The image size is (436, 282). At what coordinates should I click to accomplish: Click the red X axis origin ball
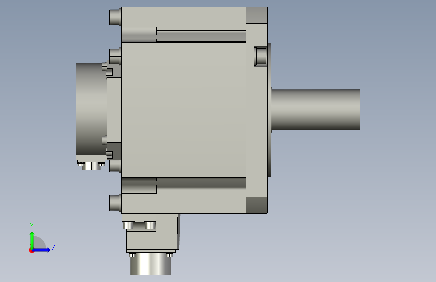[31, 250]
